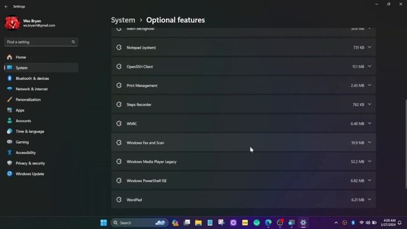The width and height of the screenshot is (407, 229).
Task: Open Task View on the taskbar
Action: (186, 223)
